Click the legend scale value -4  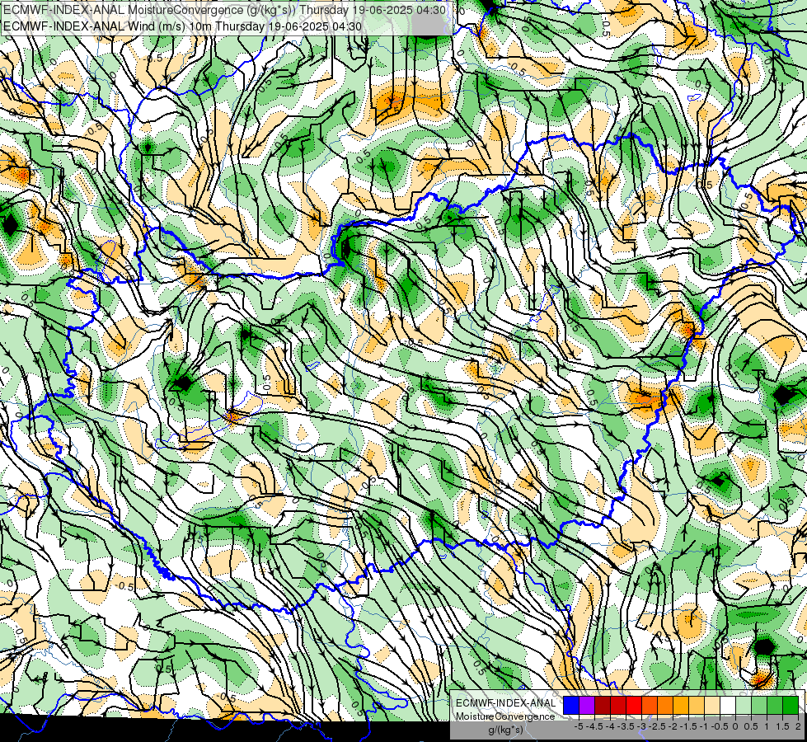[610, 726]
